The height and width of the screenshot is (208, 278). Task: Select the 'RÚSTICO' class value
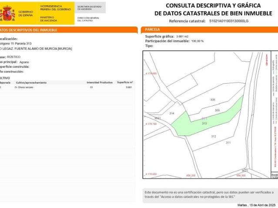pyautogui.click(x=13, y=57)
